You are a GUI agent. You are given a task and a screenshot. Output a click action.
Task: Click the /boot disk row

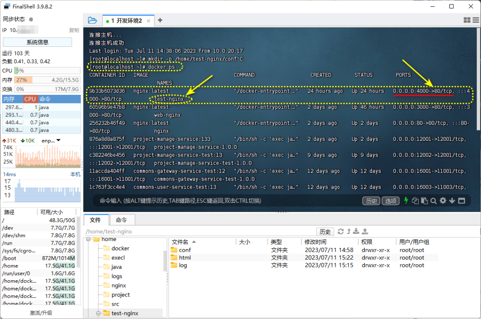pyautogui.click(x=39, y=258)
